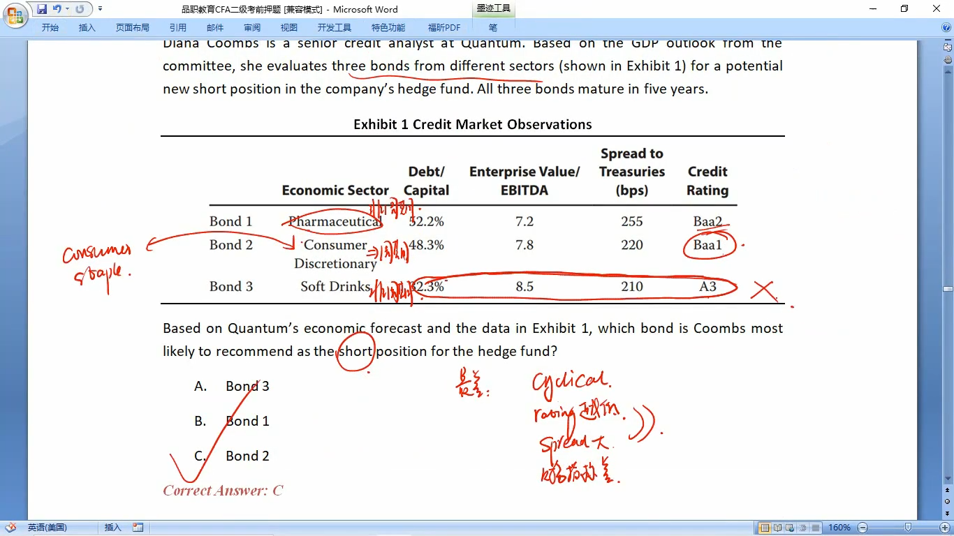Click the Baa1 credit rating cell

tap(707, 245)
